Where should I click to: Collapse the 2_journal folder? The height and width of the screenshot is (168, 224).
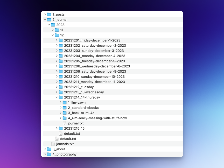point(45,19)
